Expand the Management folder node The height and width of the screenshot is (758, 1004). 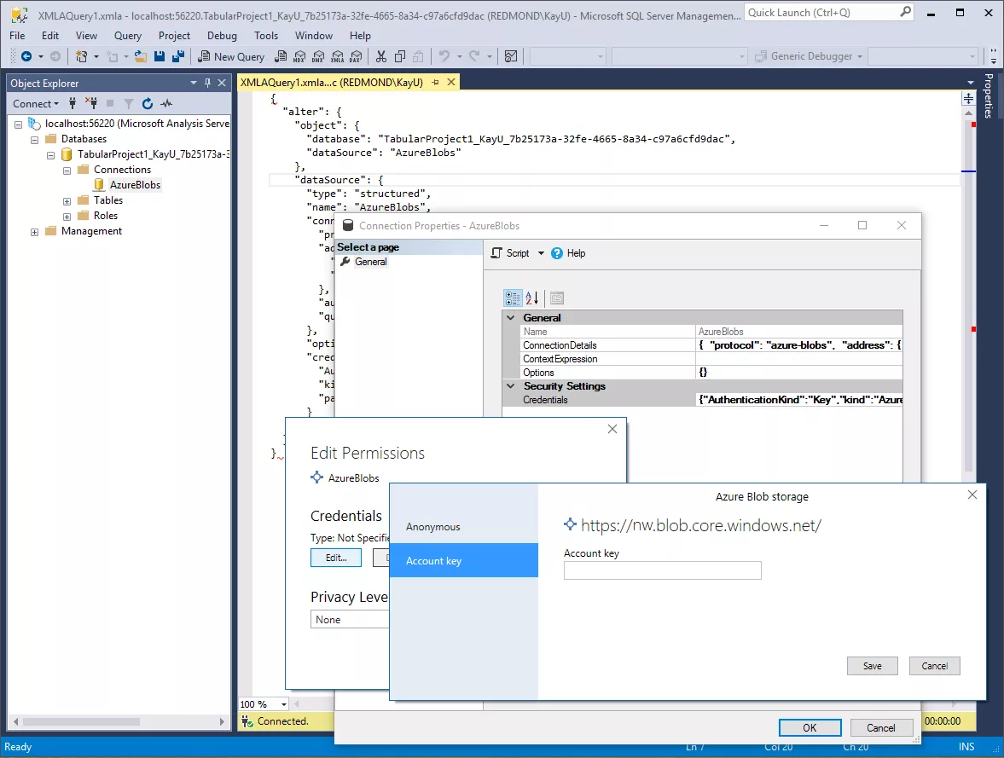tap(35, 232)
